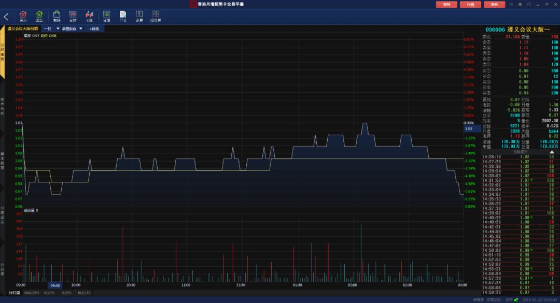Select the 分价表 left sidebar tab
This screenshot has height=303, width=560.
coord(2,269)
